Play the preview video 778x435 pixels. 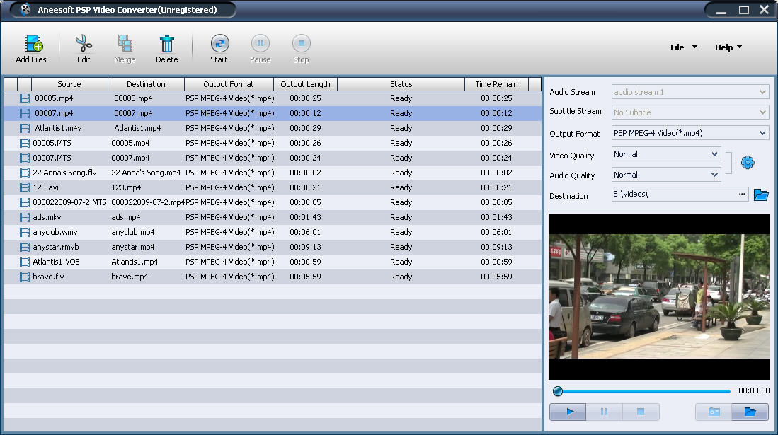(x=568, y=412)
